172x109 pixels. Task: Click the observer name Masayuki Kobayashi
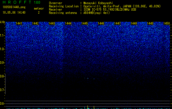(98, 3)
